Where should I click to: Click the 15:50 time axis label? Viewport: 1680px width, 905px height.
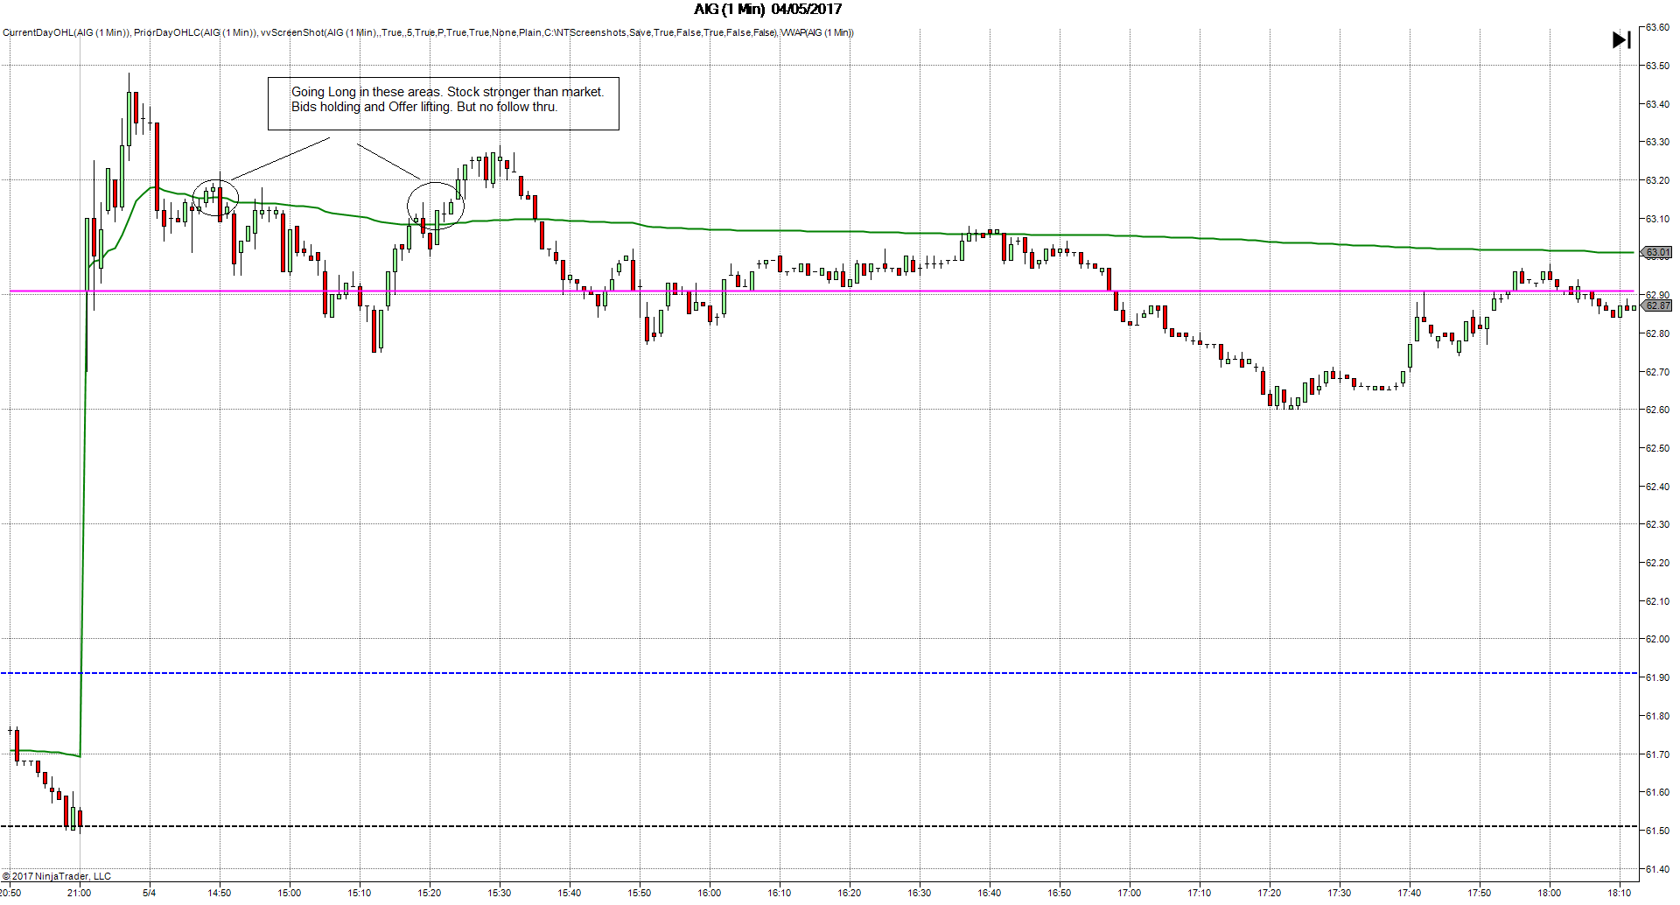(640, 893)
